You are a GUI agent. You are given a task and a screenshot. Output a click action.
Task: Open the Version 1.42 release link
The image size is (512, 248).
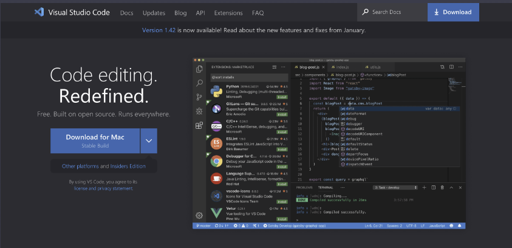point(159,30)
